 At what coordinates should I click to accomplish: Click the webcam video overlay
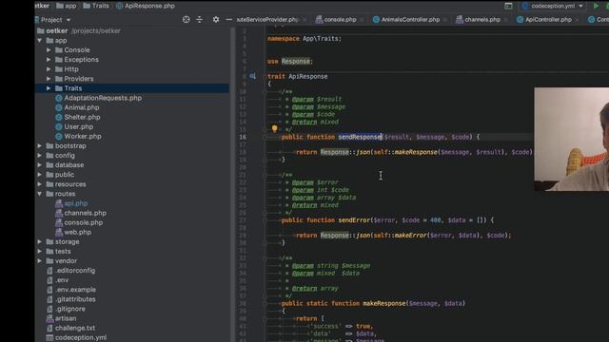pyautogui.click(x=571, y=140)
